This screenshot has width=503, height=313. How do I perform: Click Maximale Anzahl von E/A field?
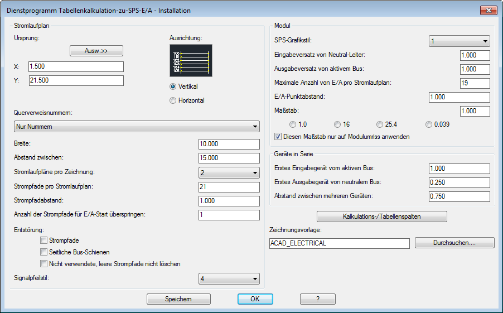tap(475, 83)
